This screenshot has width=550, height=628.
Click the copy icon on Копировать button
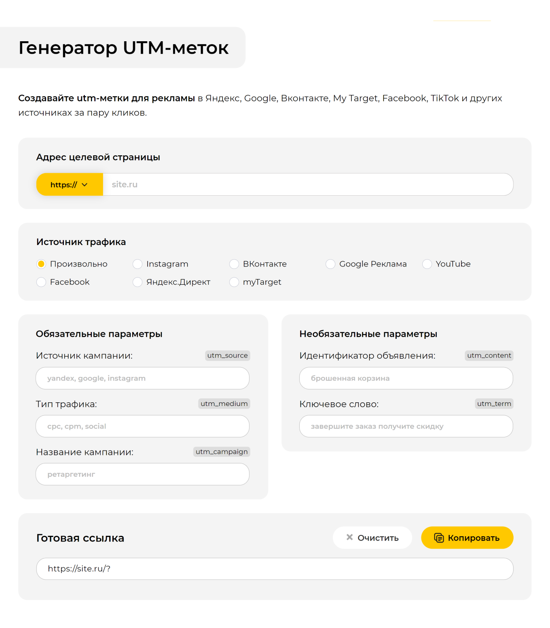pos(439,538)
